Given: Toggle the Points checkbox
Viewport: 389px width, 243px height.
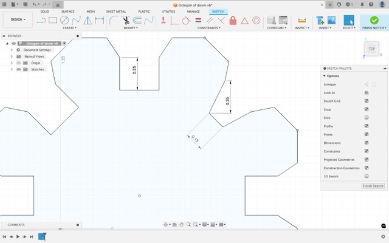Looking at the screenshot, I should point(367,134).
